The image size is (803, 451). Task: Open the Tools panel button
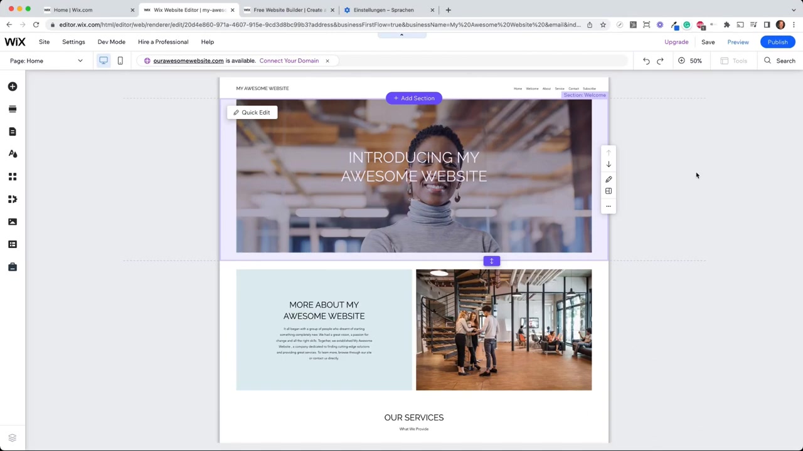click(x=734, y=61)
